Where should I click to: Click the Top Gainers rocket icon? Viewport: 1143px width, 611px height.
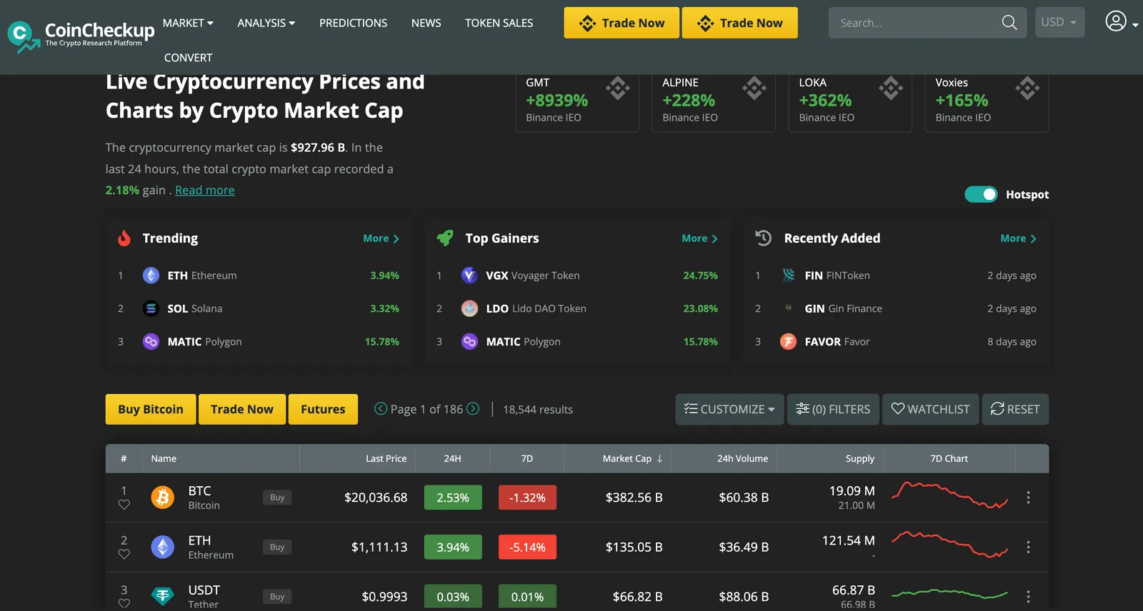[445, 238]
